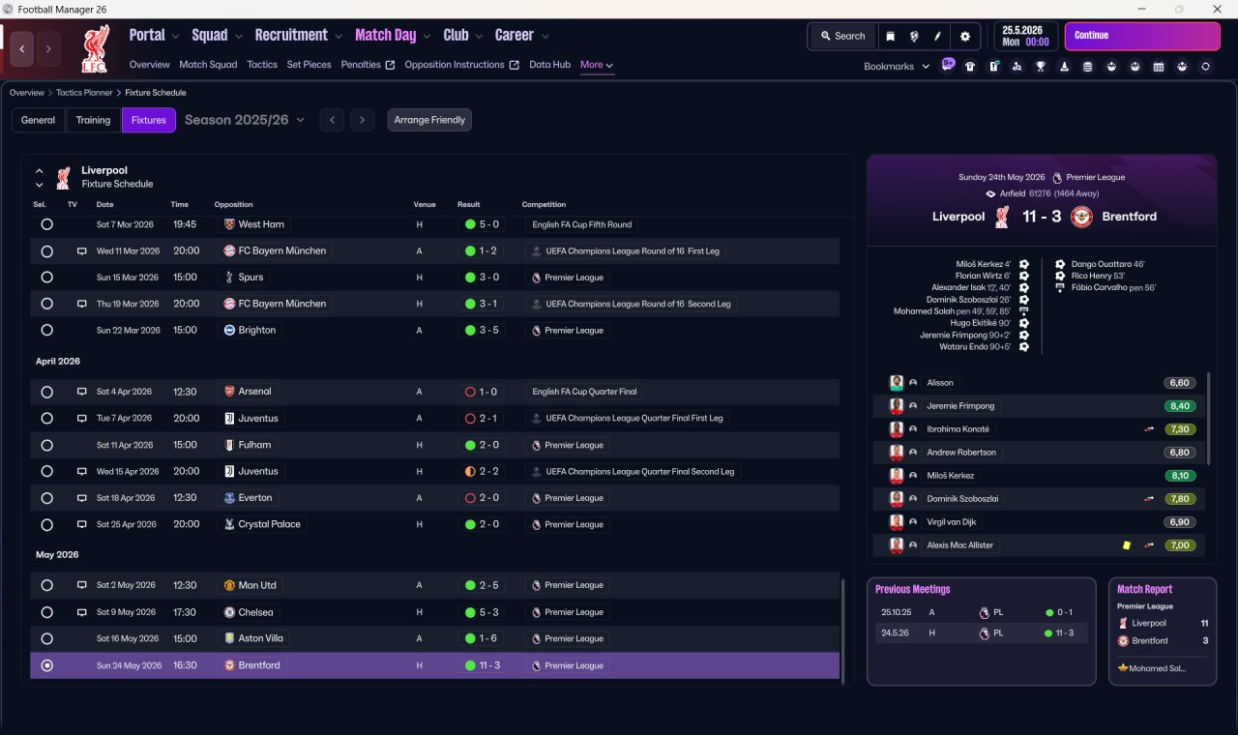Viewport: 1238px width, 735px height.
Task: Open the Season 2025/26 dropdown
Action: [x=245, y=120]
